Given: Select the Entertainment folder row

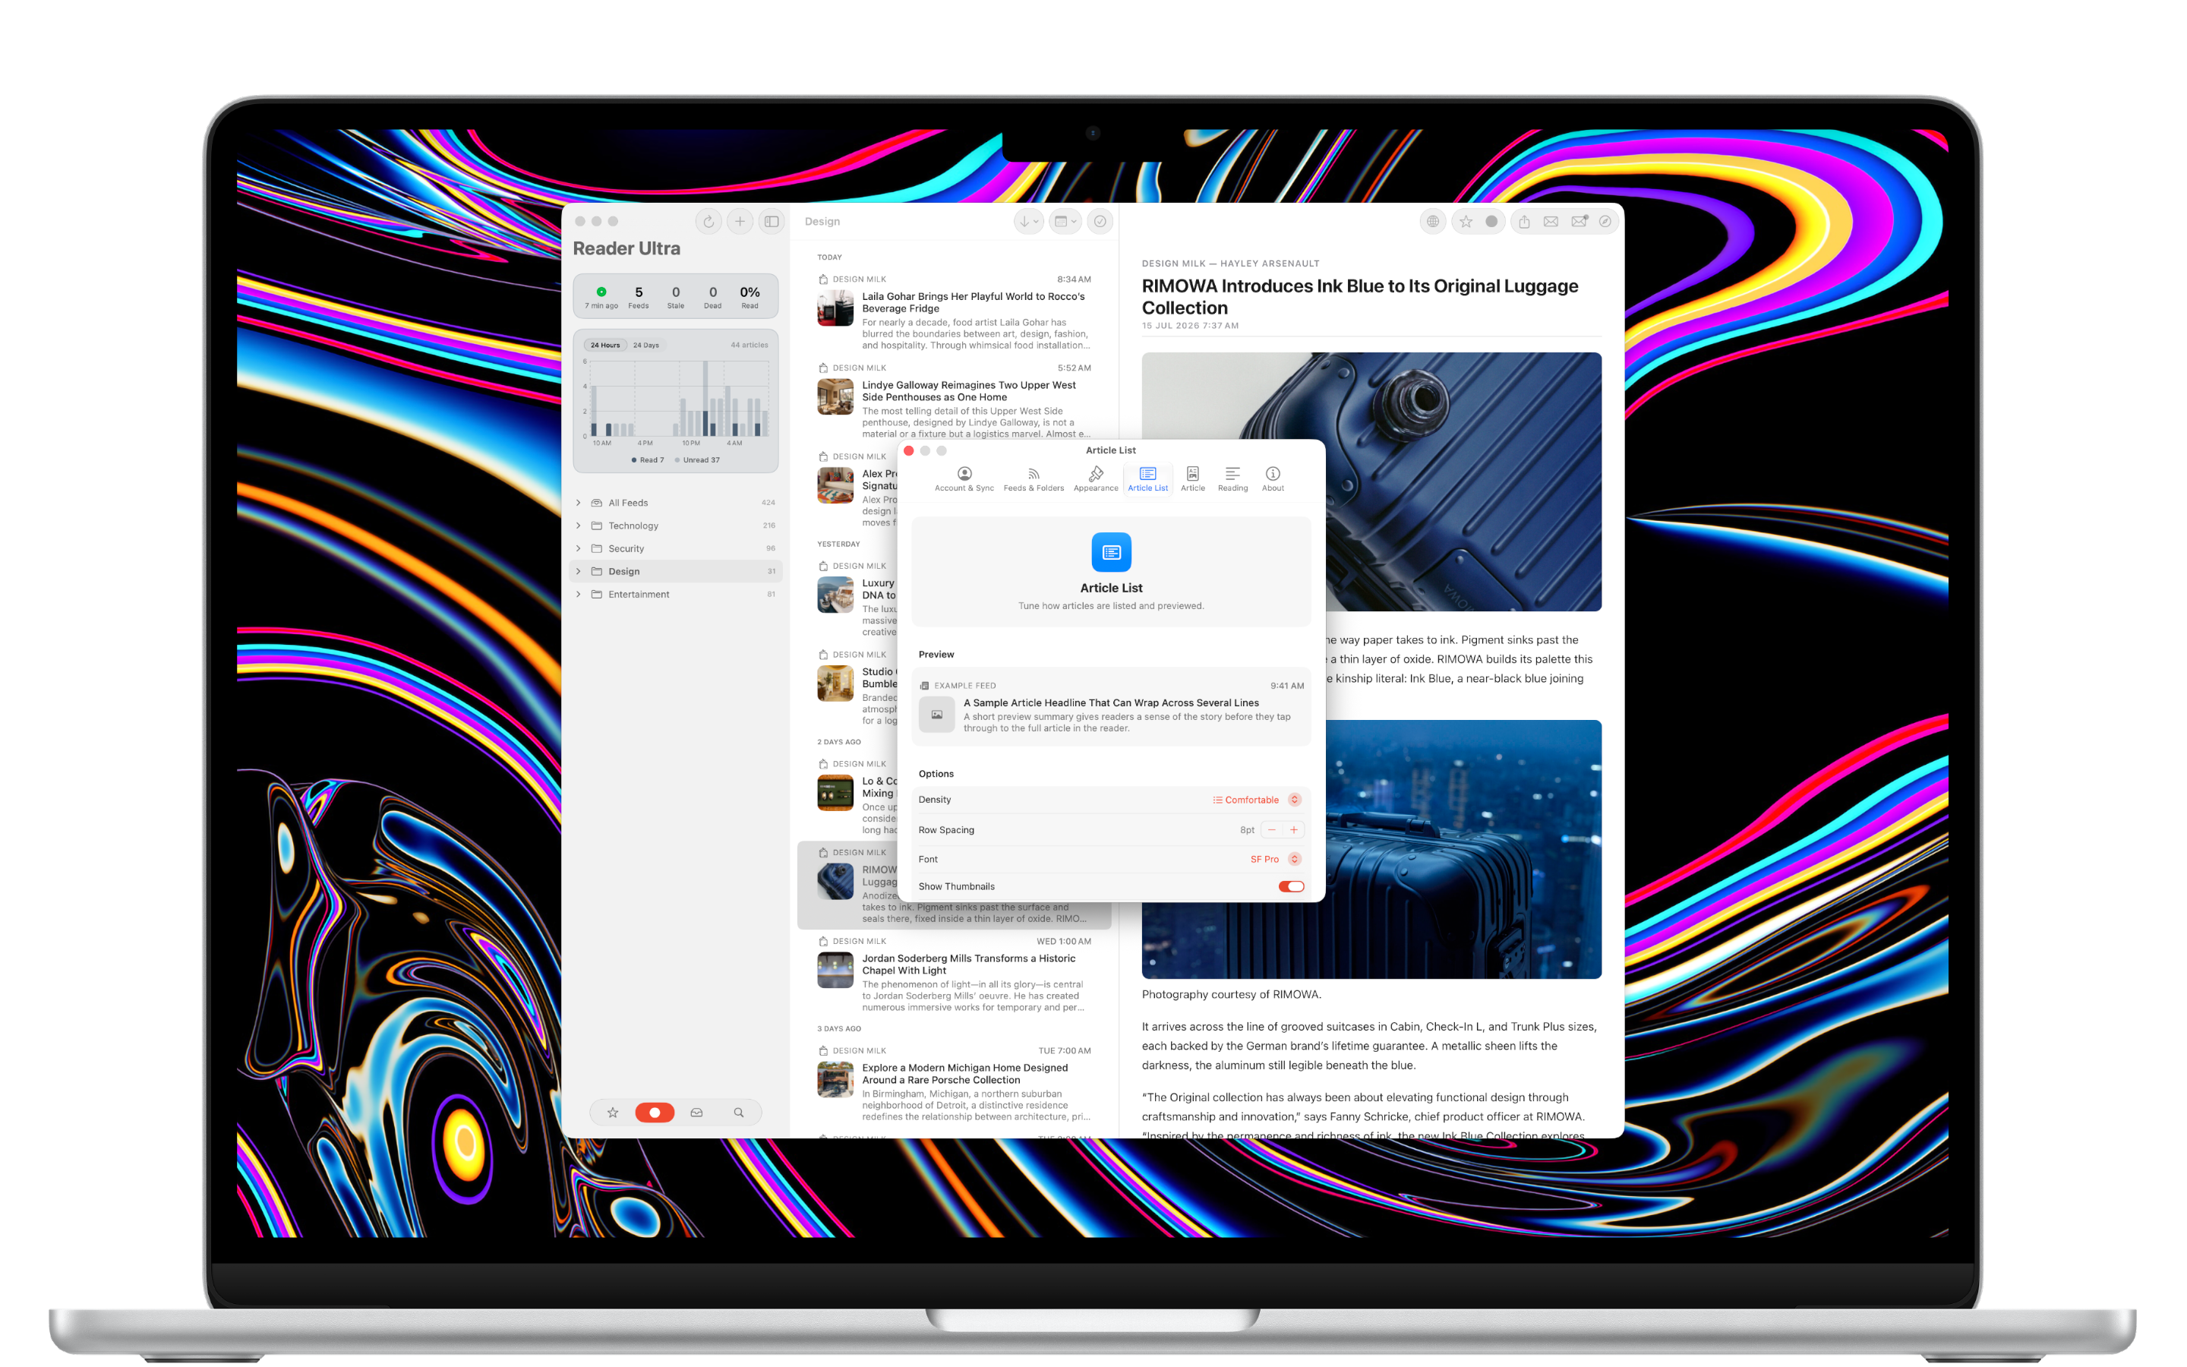Looking at the screenshot, I should 676,594.
